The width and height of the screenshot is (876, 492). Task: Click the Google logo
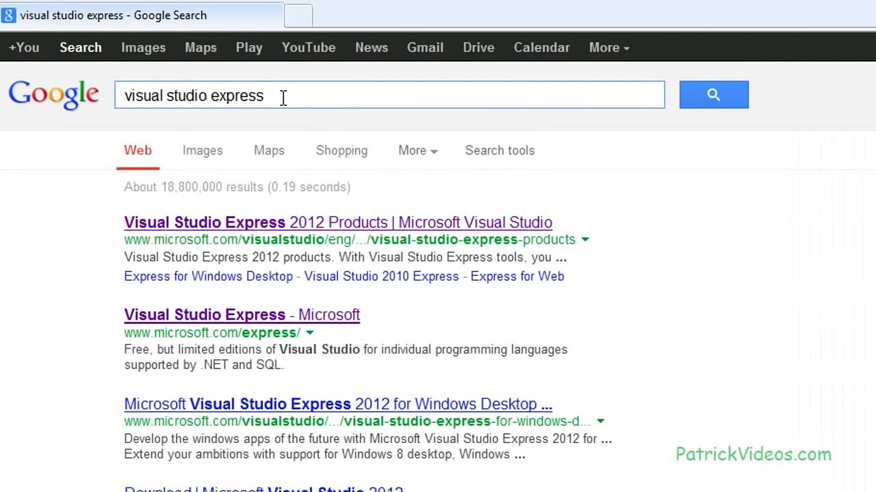point(53,95)
